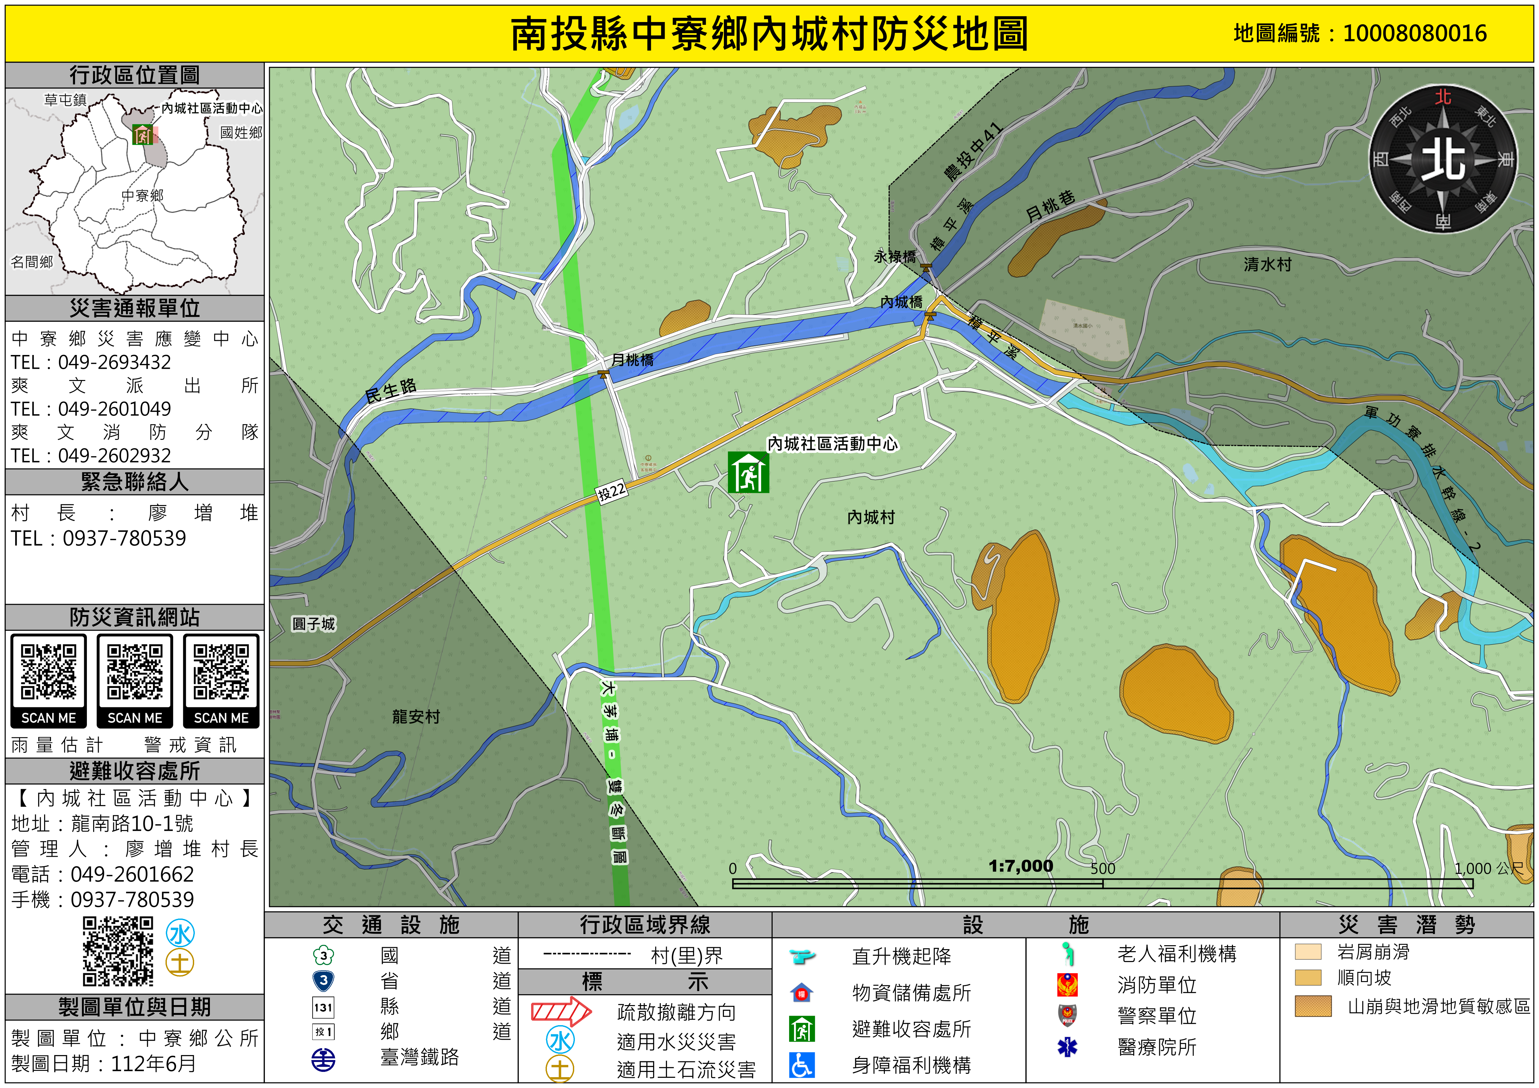Screen dimensions: 1539x1088
Task: Click the 投22 road label on the map
Action: click(x=612, y=493)
